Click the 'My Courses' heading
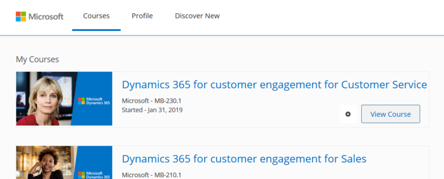 [x=37, y=60]
